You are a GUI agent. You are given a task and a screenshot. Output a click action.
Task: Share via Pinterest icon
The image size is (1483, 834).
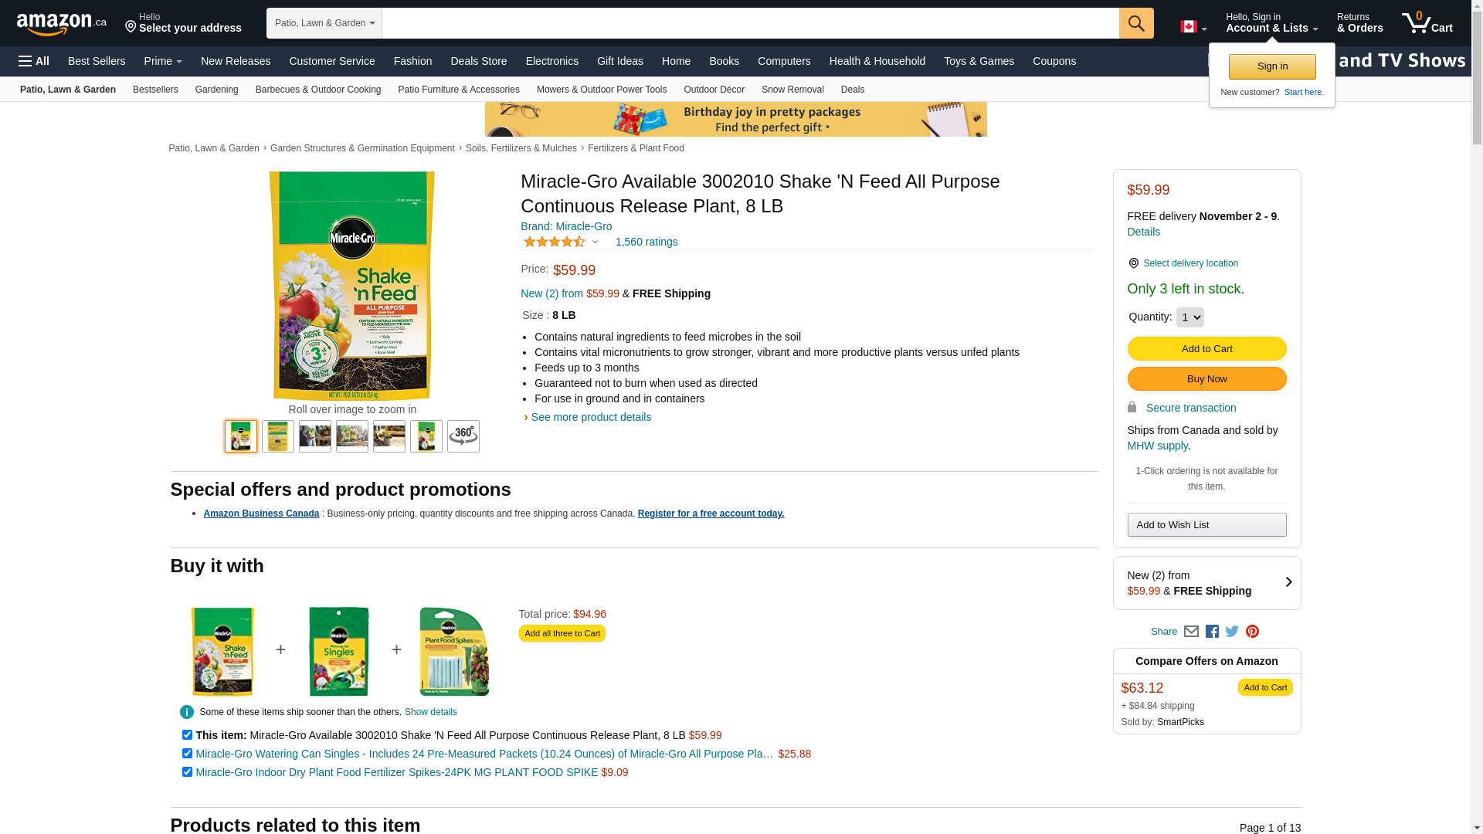click(x=1252, y=632)
